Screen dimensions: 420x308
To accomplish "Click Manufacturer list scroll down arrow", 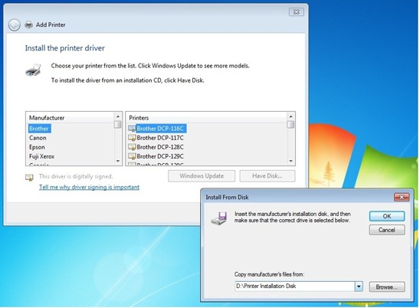I will [117, 161].
